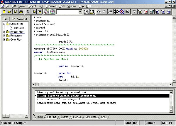Open the Project menu

coord(32,6)
